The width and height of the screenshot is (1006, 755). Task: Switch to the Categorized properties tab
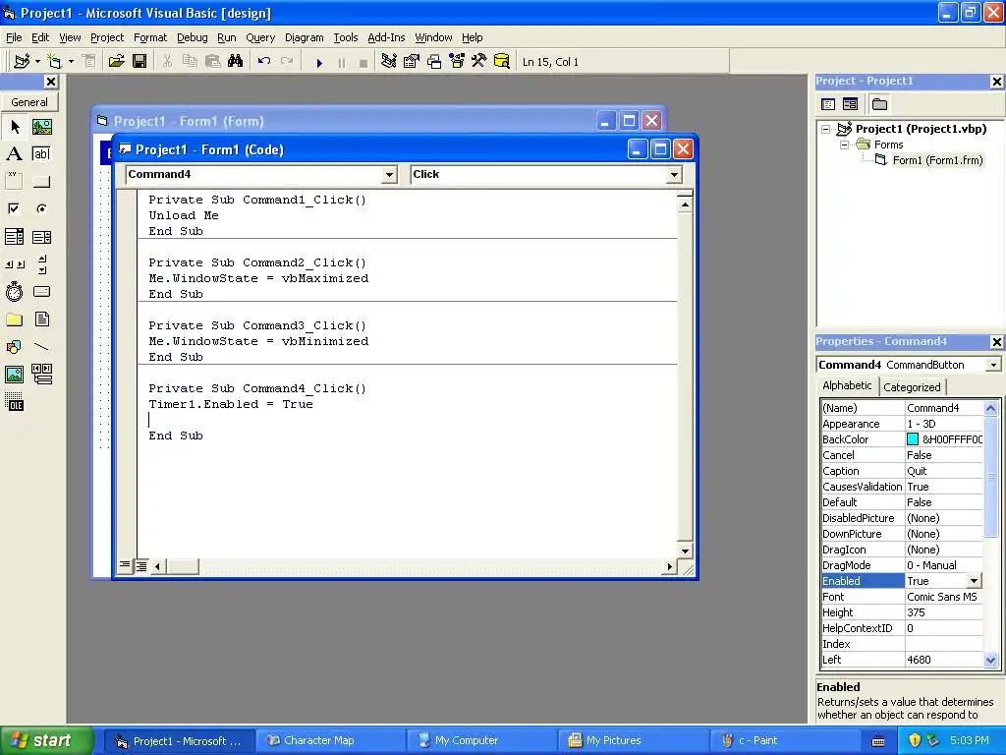click(x=912, y=387)
